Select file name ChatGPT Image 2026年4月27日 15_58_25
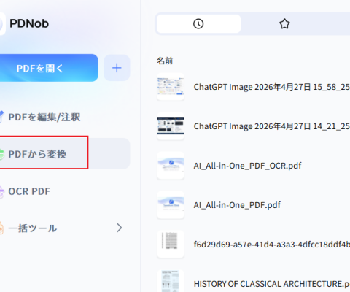The height and width of the screenshot is (292, 350). pos(272,87)
